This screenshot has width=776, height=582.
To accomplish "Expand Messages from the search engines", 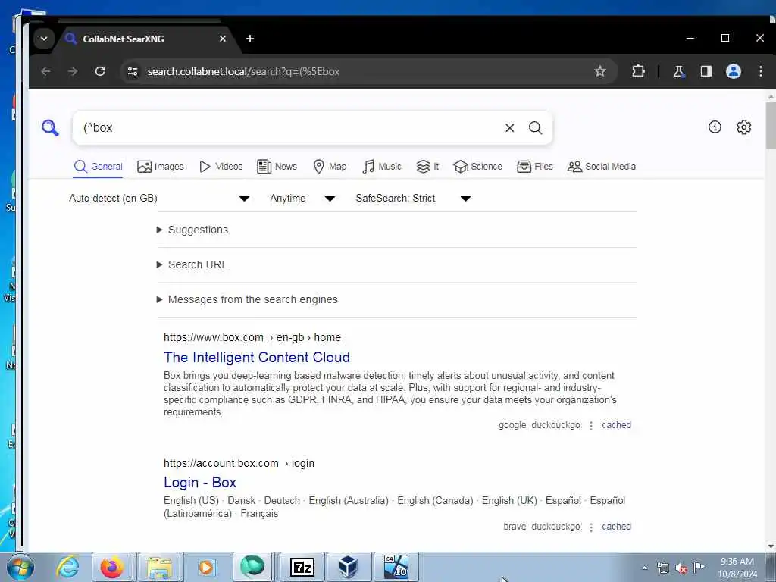I will point(247,299).
